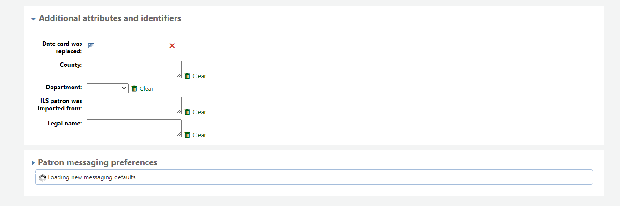Image resolution: width=620 pixels, height=206 pixels.
Task: Click the Clear link for Department
Action: (x=146, y=88)
